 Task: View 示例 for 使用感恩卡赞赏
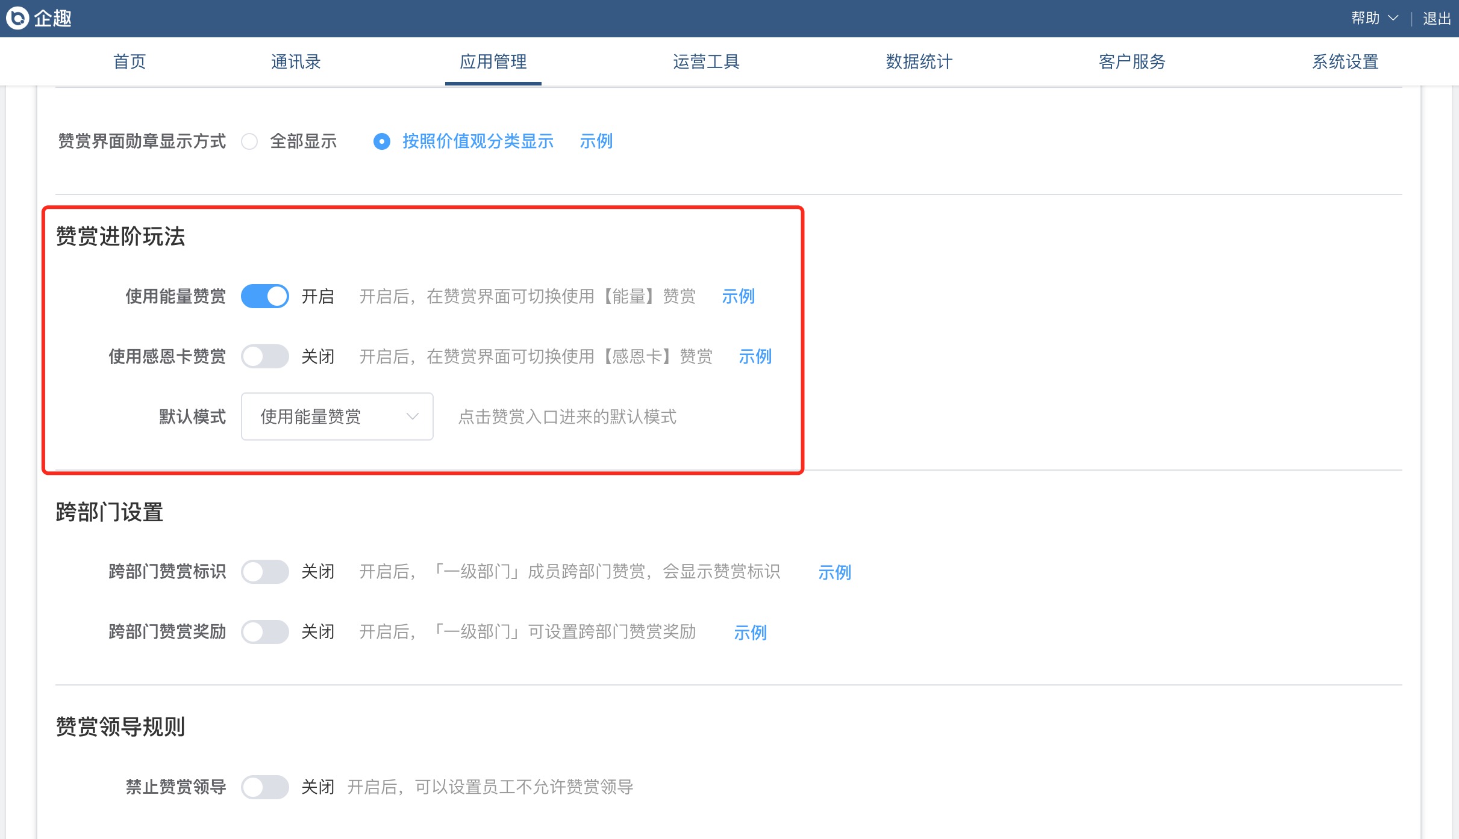755,356
